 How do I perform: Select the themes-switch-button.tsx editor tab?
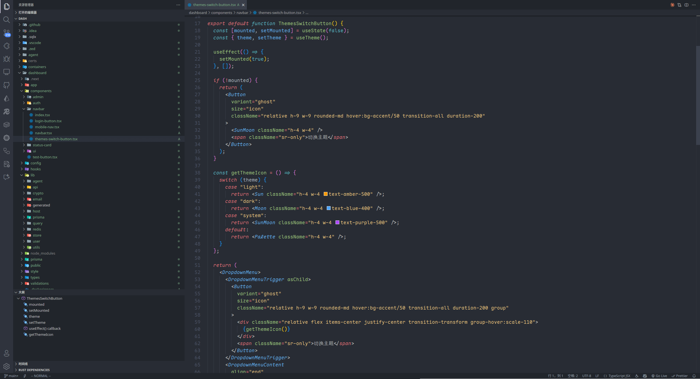click(216, 5)
